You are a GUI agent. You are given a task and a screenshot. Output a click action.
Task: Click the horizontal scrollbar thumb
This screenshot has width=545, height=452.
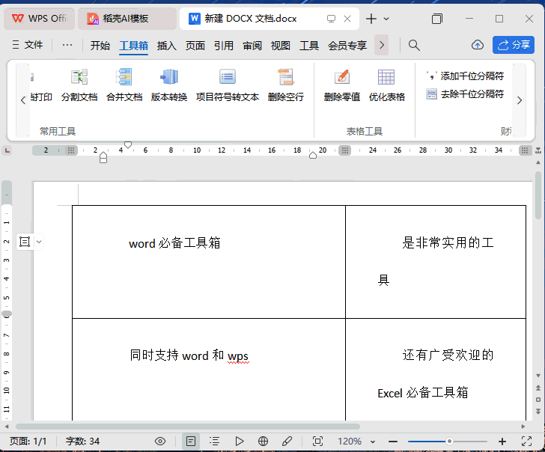(x=188, y=427)
